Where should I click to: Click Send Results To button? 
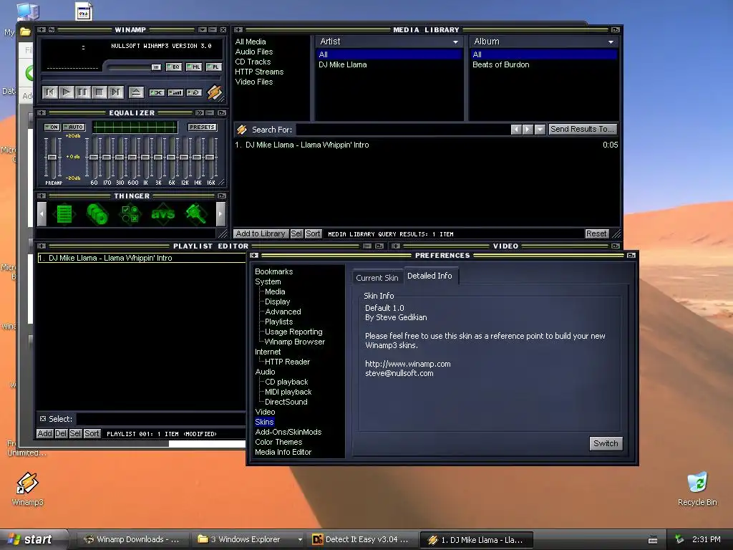tap(582, 129)
